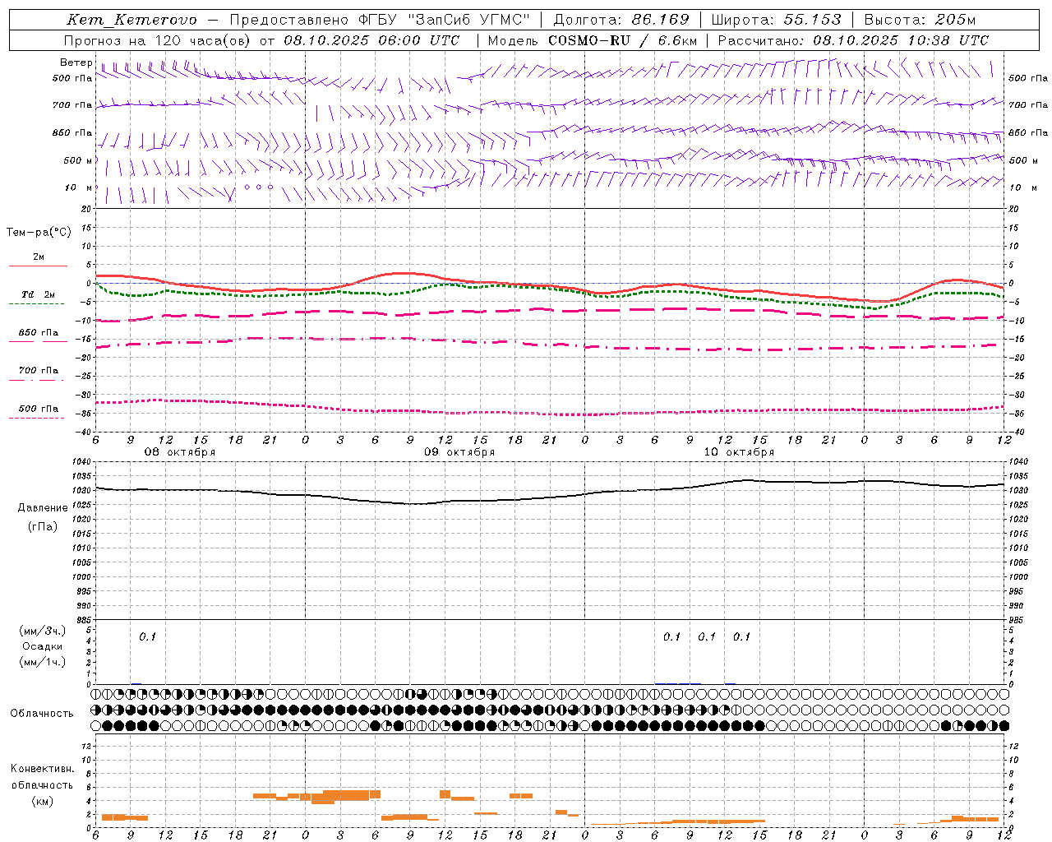Click the Давление pressure panel title
The image size is (1052, 842).
point(43,508)
